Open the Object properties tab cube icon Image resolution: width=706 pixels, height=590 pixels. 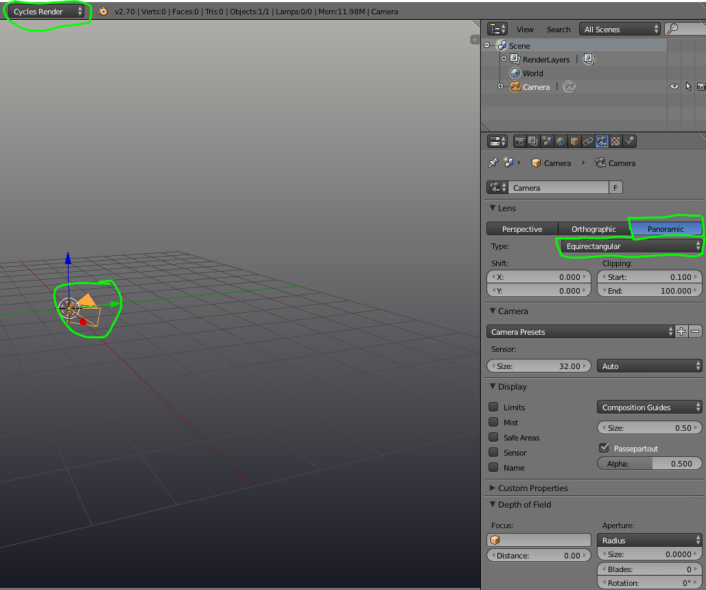click(574, 141)
